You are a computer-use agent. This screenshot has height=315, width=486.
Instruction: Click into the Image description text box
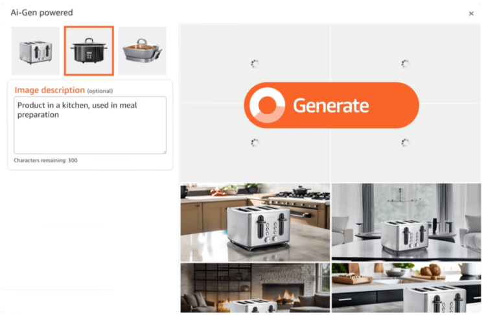90,125
